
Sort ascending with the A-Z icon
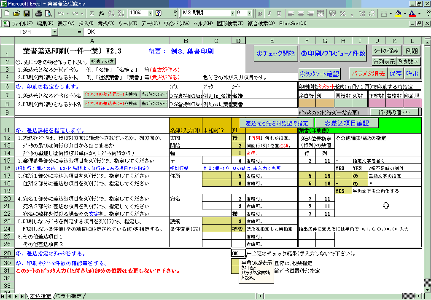pyautogui.click(x=111, y=13)
